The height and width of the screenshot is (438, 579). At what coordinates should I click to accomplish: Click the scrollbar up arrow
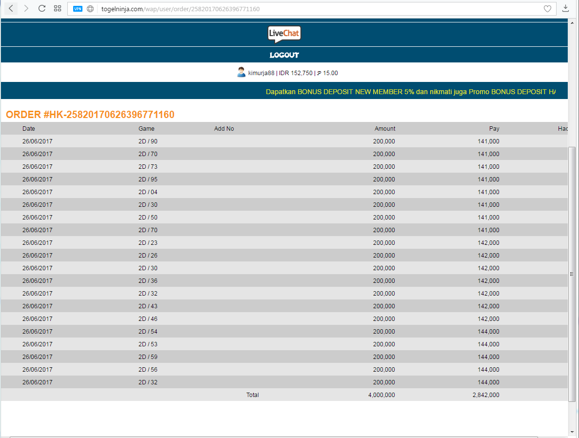[572, 22]
